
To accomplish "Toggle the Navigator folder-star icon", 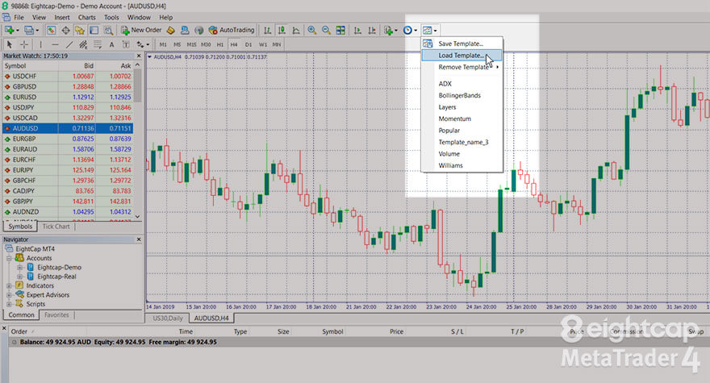I will click(80, 31).
